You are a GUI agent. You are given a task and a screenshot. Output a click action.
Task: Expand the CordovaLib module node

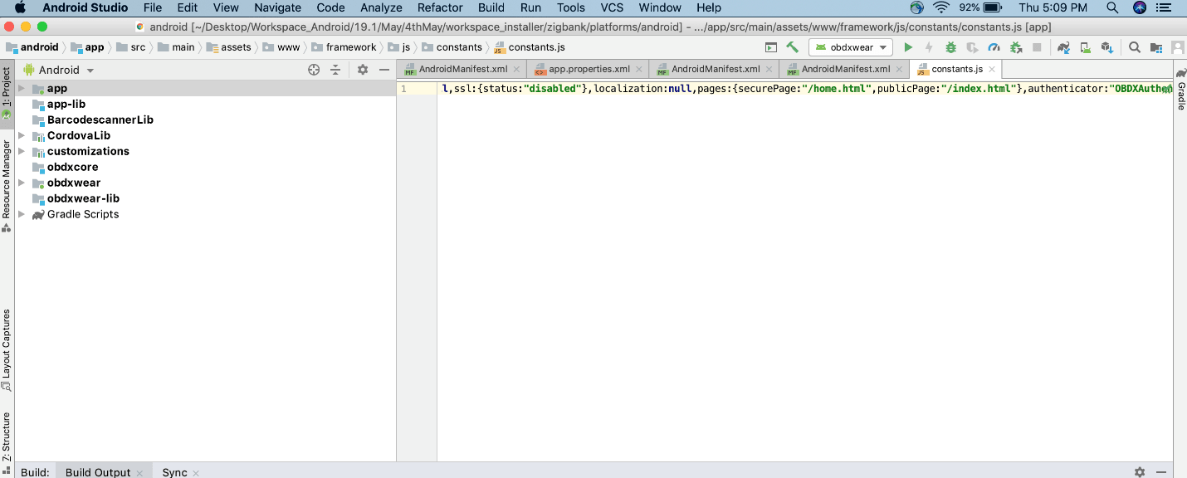point(22,135)
